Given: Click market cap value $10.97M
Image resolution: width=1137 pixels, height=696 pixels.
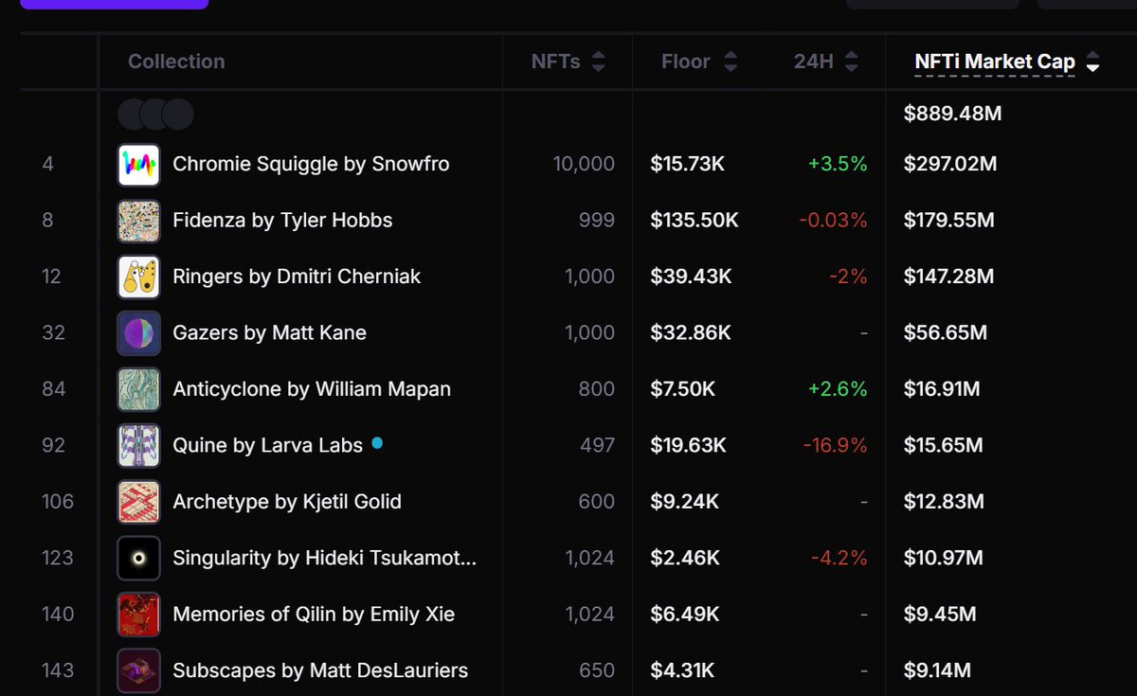Looking at the screenshot, I should tap(944, 558).
